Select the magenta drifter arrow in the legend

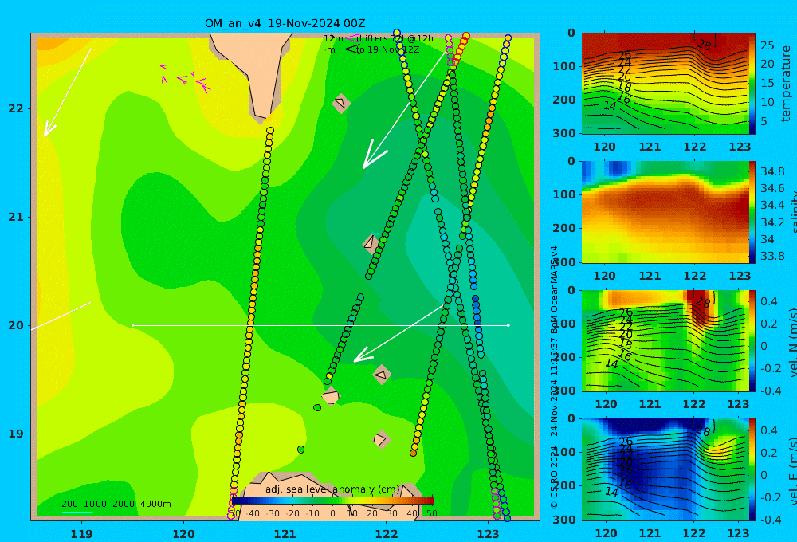coord(351,38)
